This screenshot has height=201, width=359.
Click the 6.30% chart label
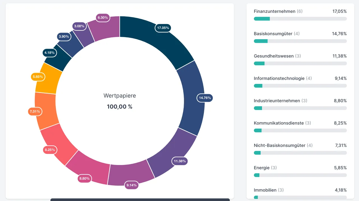[103, 18]
